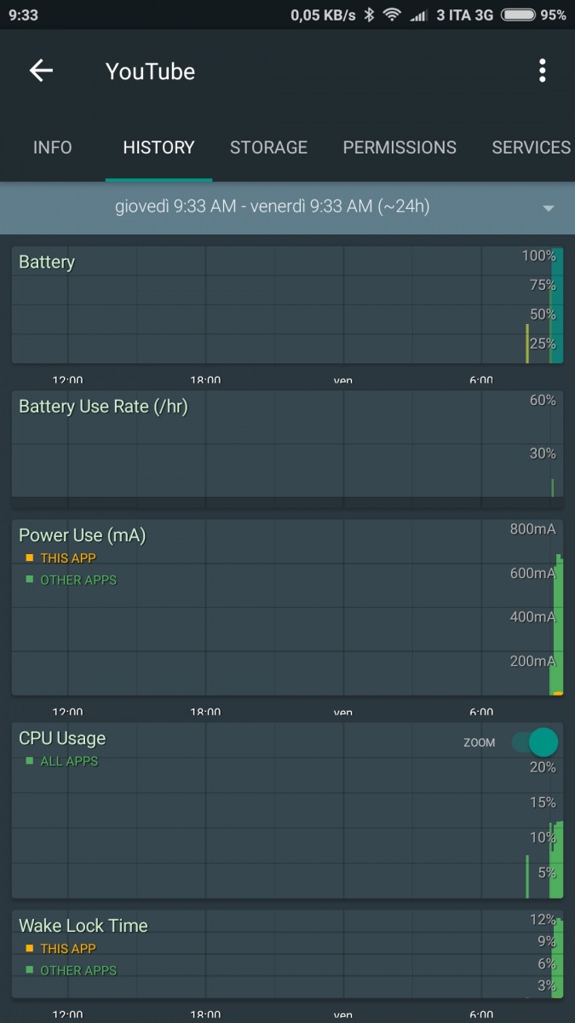Tap the Power Use (mA) chart
This screenshot has width=575, height=1023.
[x=287, y=607]
